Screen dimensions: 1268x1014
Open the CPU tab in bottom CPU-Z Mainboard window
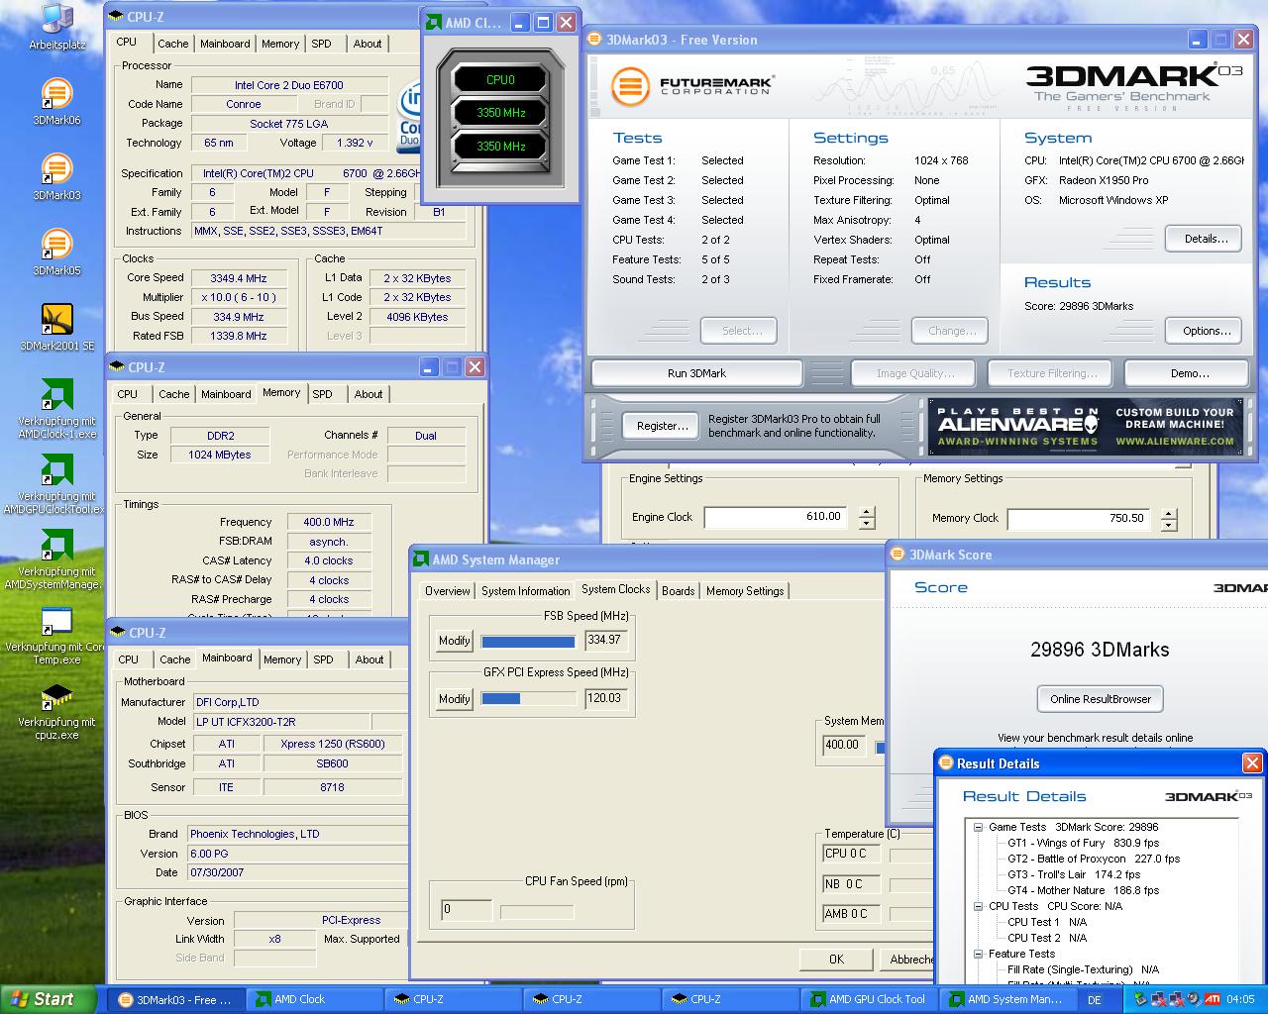coord(129,659)
